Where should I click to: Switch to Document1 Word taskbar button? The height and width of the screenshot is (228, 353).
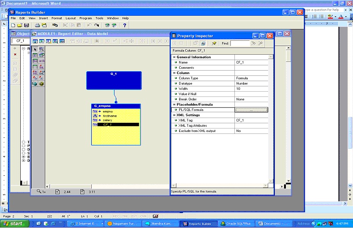click(273, 224)
